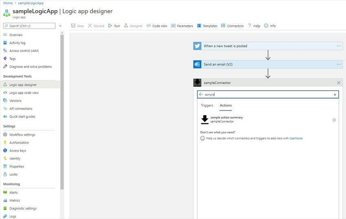Click the sample action summary connector icon
Image resolution: width=346 pixels, height=219 pixels.
click(205, 119)
